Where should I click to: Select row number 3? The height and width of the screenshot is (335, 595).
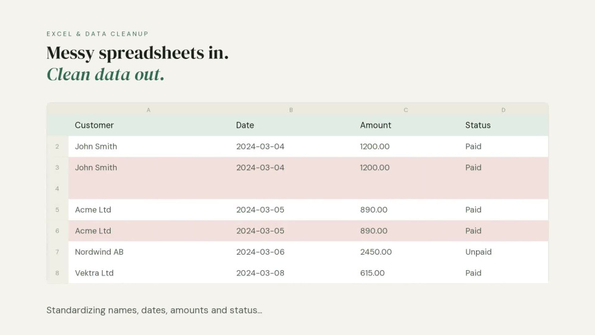tap(57, 167)
